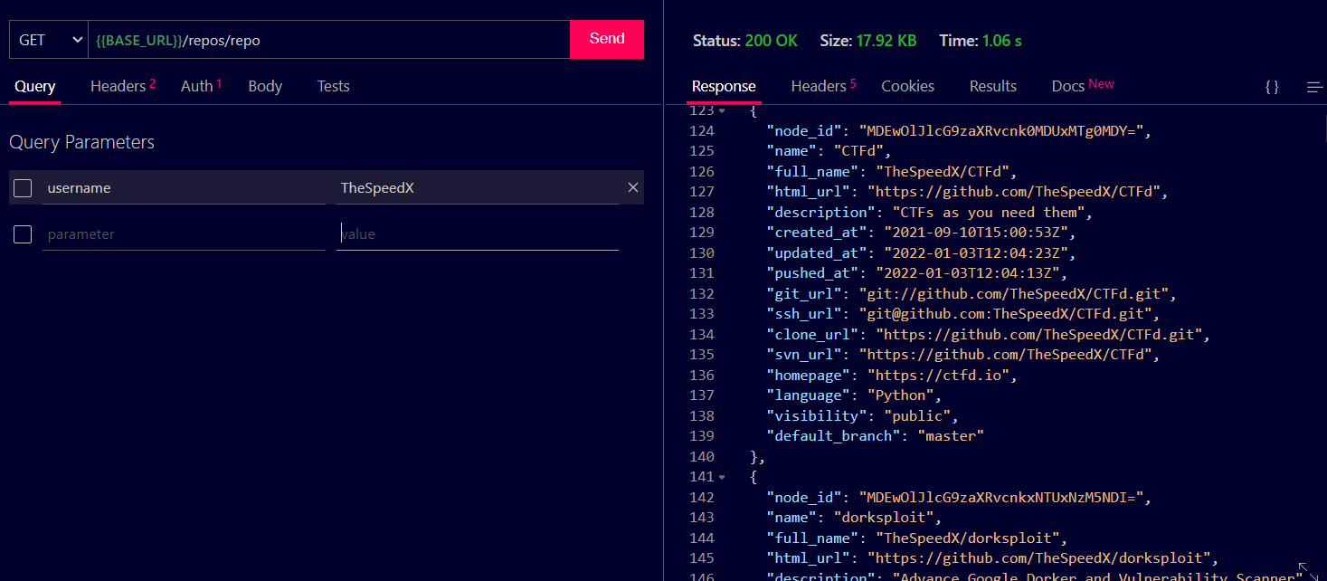Screen dimensions: 1327x581
Task: Open the response Headers tab
Action: click(823, 86)
